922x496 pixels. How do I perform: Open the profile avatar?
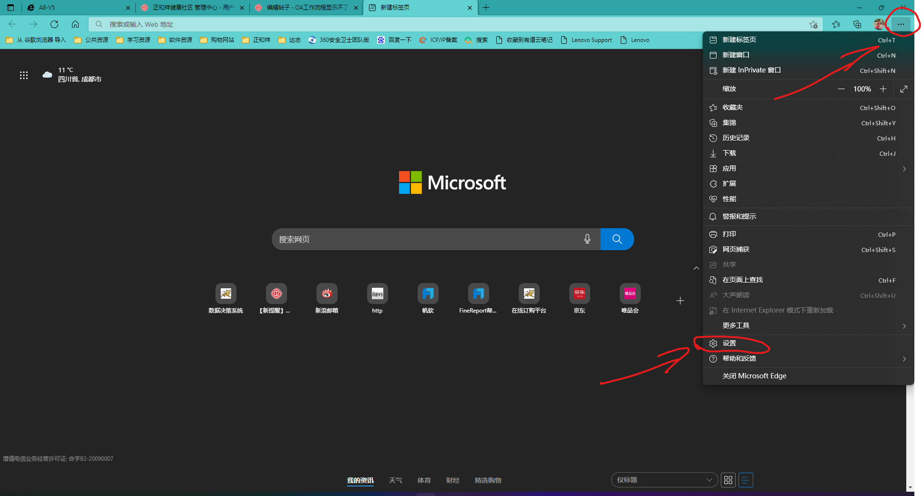point(879,24)
